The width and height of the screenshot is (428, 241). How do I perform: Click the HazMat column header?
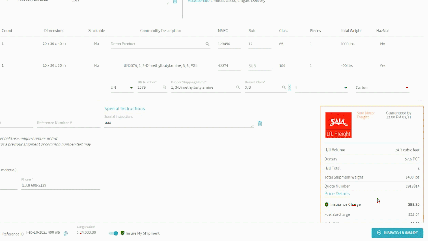click(383, 31)
